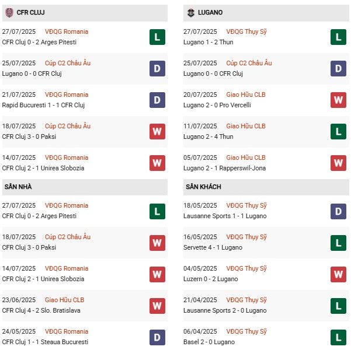The image size is (351, 350).
Task: Select the SÂN KHÁCH section header
Action: pyautogui.click(x=204, y=187)
